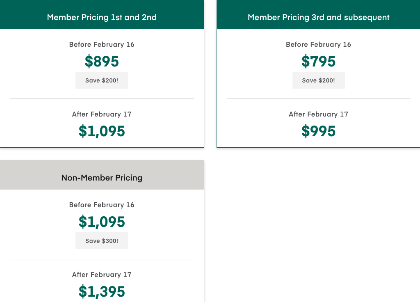Click $1,095 price in Member 1st and 2nd card
The width and height of the screenshot is (420, 302).
pos(102,131)
